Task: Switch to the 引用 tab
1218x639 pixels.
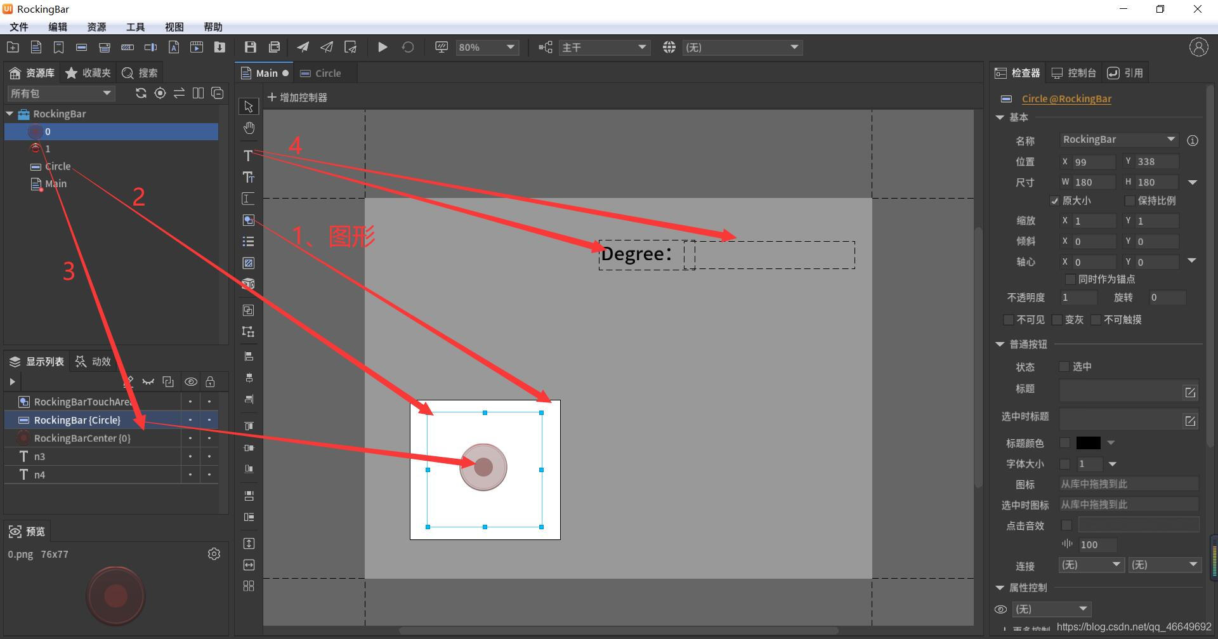Action: point(1125,73)
